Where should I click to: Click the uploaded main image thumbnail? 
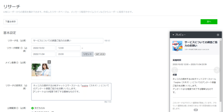(41, 70)
